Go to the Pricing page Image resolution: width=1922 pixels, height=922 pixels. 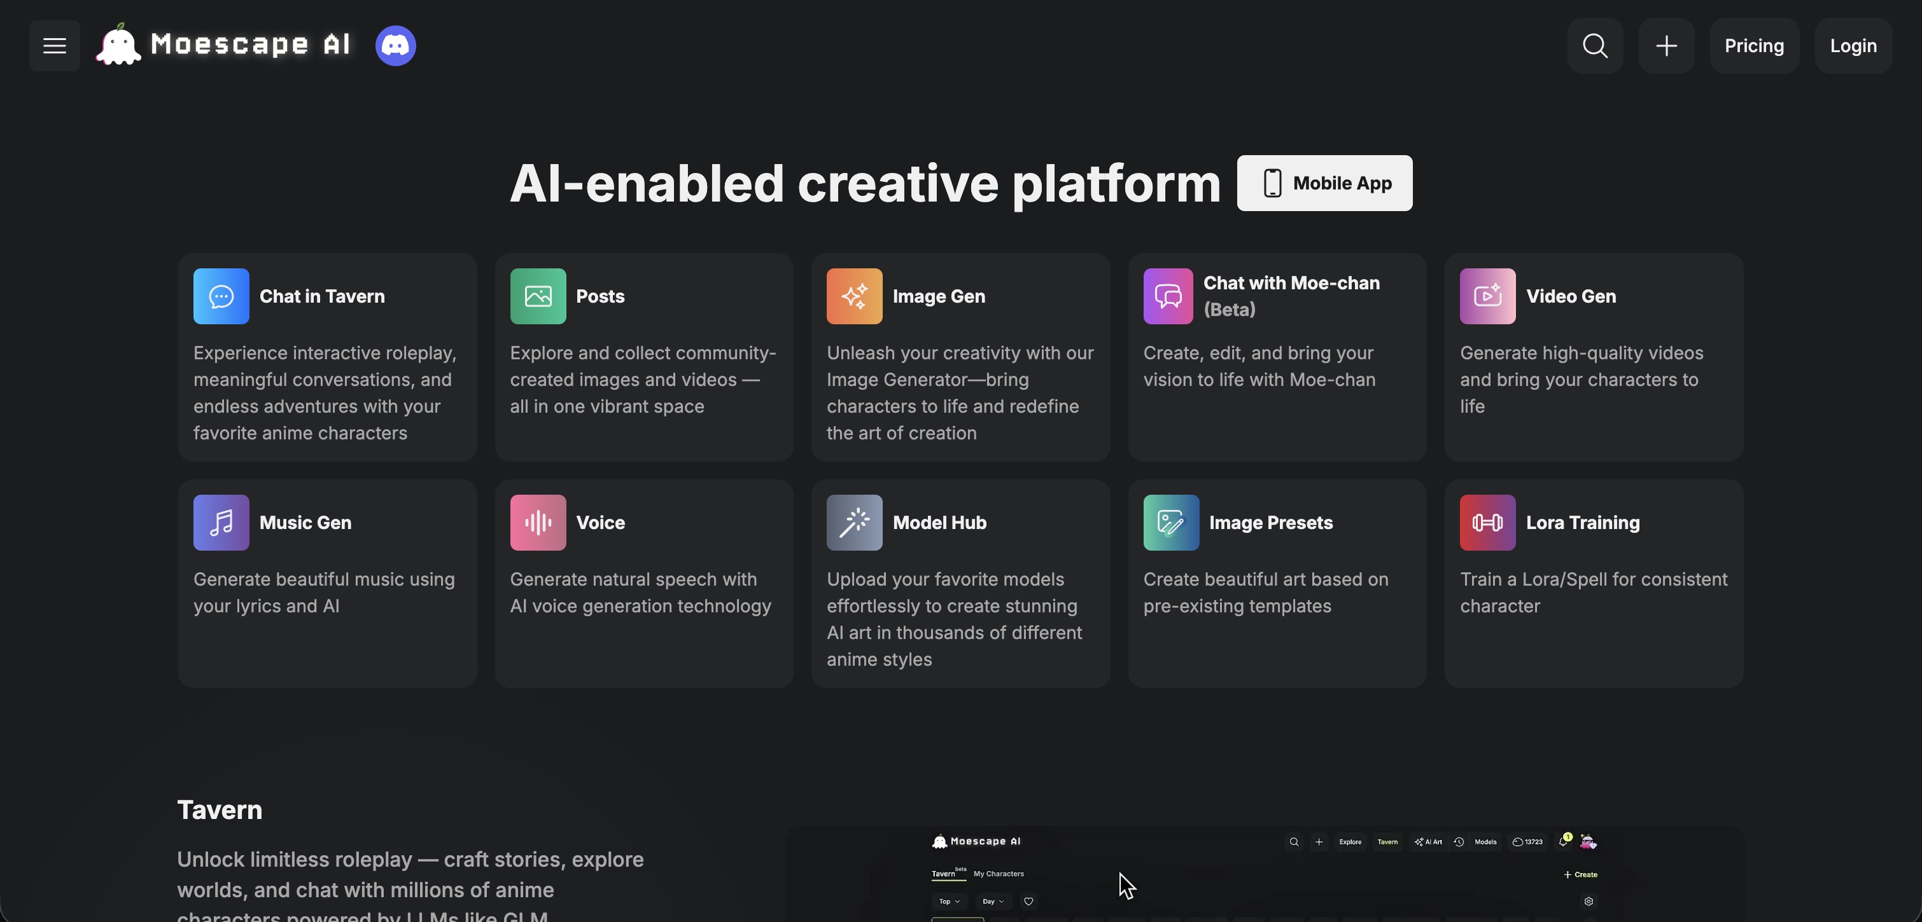[1754, 46]
